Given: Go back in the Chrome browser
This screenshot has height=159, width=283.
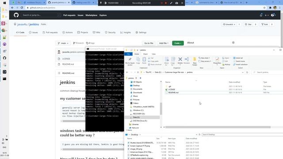Looking at the screenshot, I should pos(12,8).
